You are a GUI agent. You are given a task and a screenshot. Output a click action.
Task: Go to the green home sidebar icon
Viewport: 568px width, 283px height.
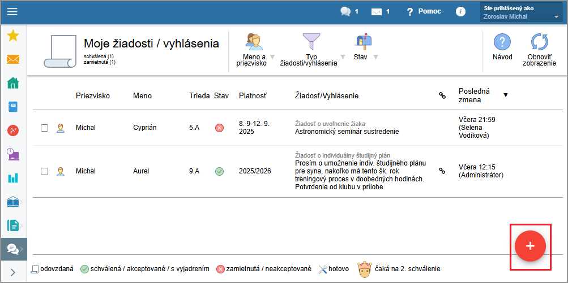click(12, 83)
